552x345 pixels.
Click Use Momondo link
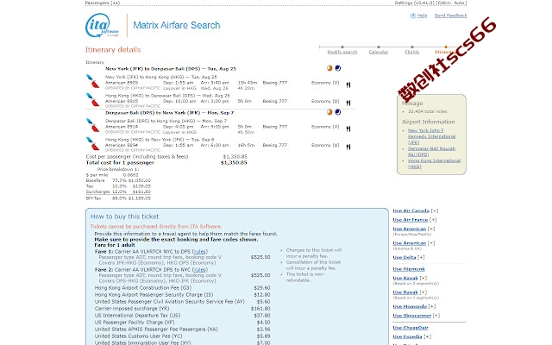coord(410,307)
